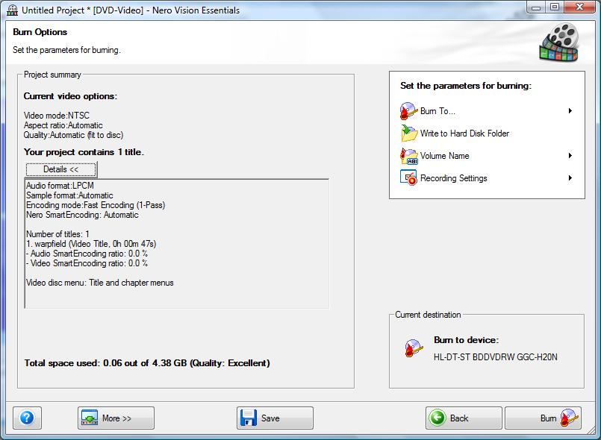The height and width of the screenshot is (440, 601).
Task: Select Write to Hard Disk Folder
Action: pyautogui.click(x=486, y=133)
